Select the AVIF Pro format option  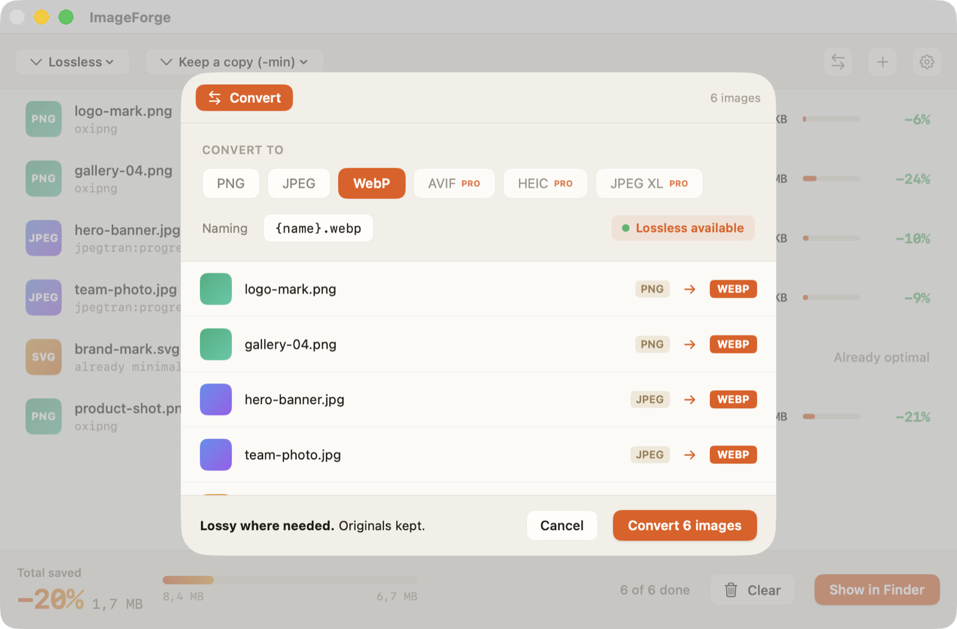click(454, 184)
